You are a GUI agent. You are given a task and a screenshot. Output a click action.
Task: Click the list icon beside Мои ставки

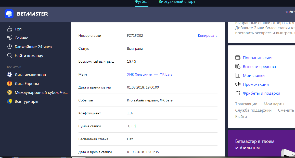pos(238,75)
